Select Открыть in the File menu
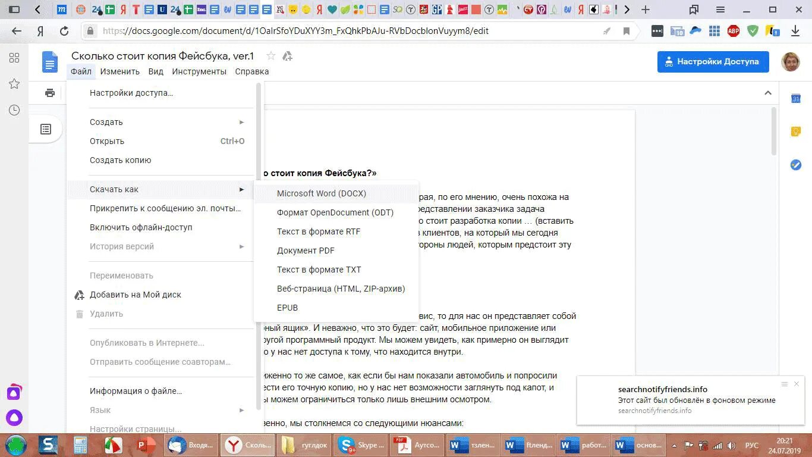812x457 pixels. (161, 141)
